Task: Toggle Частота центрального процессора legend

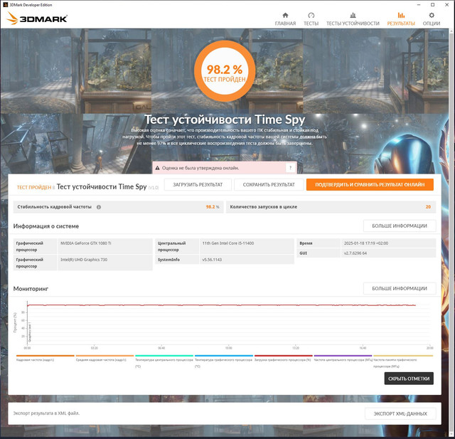Action: (343, 358)
